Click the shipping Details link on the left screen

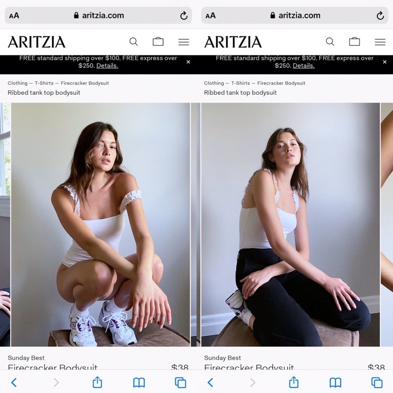tap(107, 66)
